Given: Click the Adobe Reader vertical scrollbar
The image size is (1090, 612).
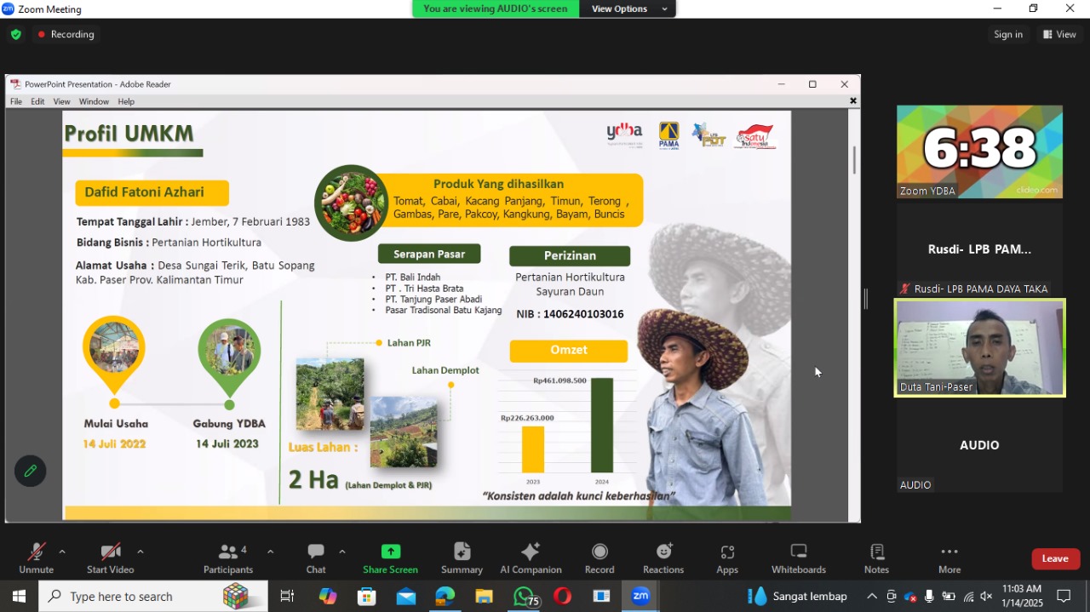Looking at the screenshot, I should click(854, 160).
